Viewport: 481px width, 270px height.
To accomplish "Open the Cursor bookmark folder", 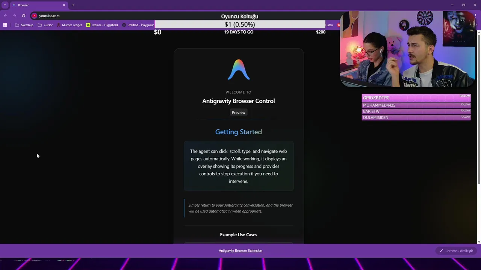I will (x=45, y=25).
